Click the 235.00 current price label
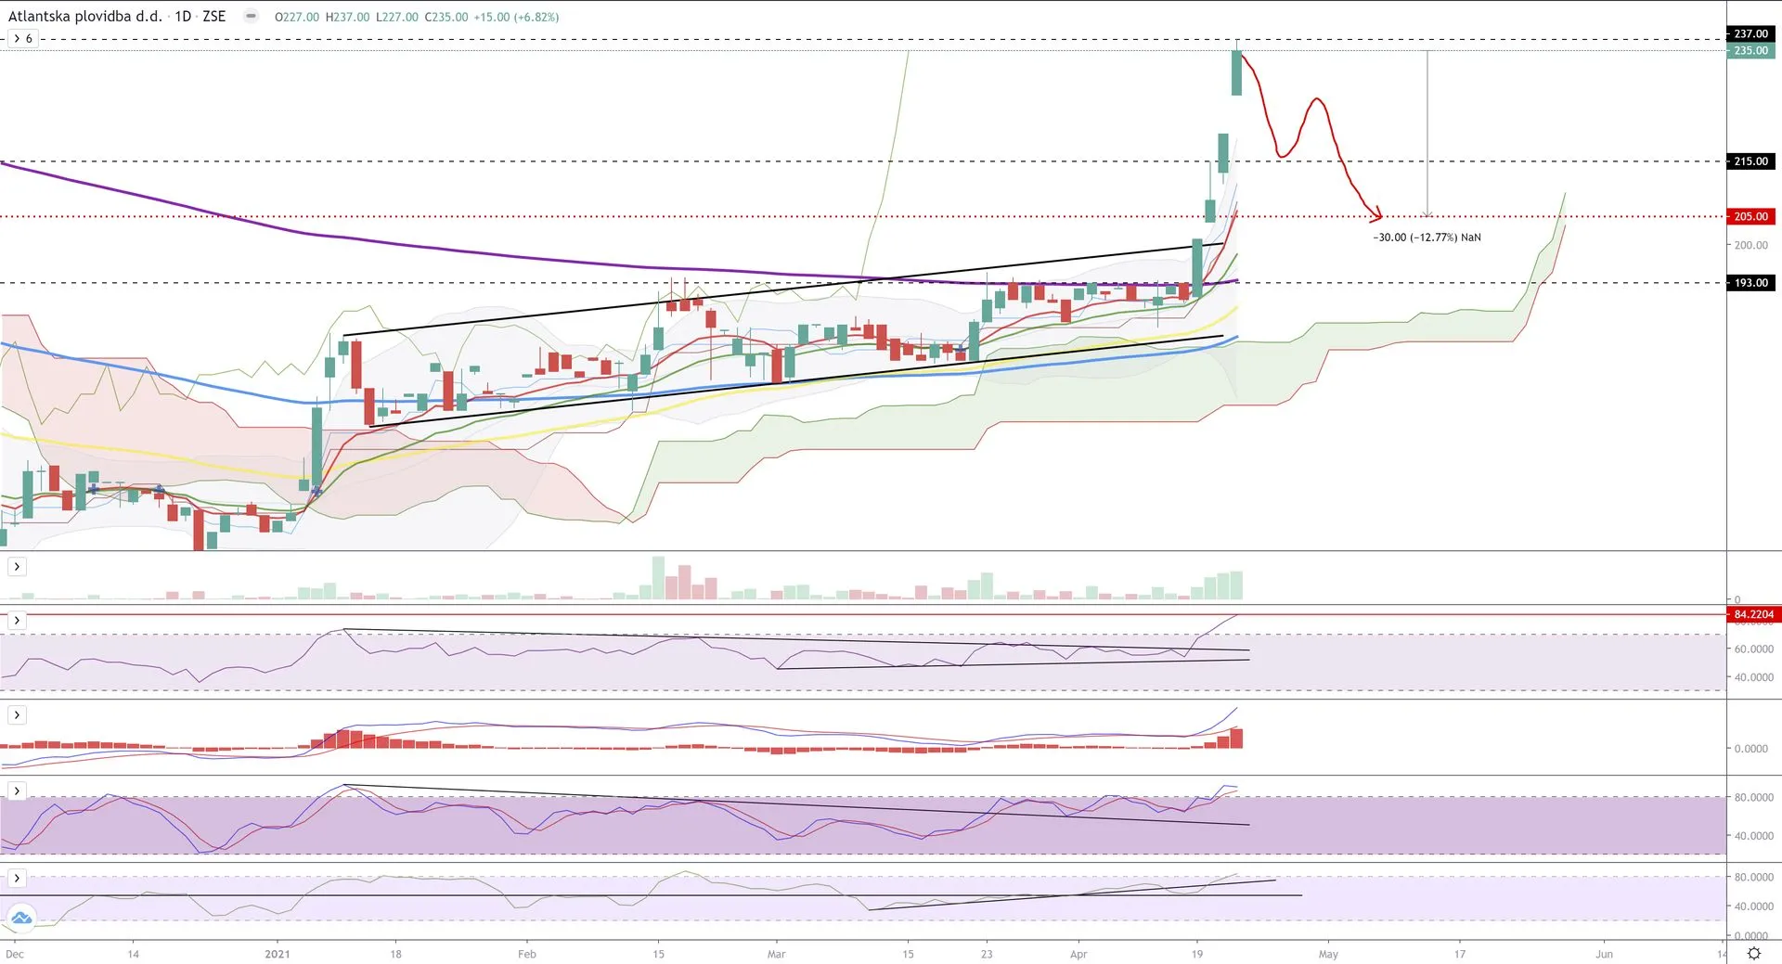The height and width of the screenshot is (964, 1782). [x=1750, y=51]
